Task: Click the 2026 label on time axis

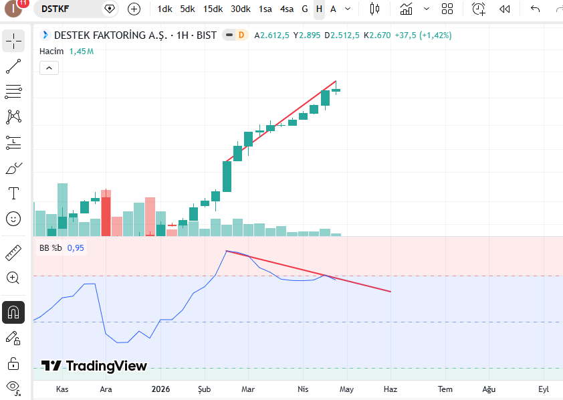Action: coord(160,389)
